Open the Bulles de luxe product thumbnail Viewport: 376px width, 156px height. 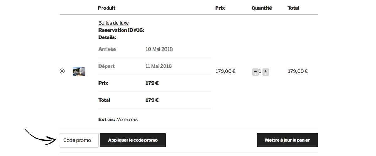click(79, 71)
